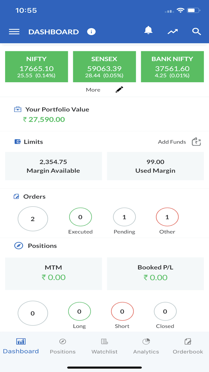Tap the Positions compass icon
Image resolution: width=209 pixels, height=372 pixels.
pos(19,246)
